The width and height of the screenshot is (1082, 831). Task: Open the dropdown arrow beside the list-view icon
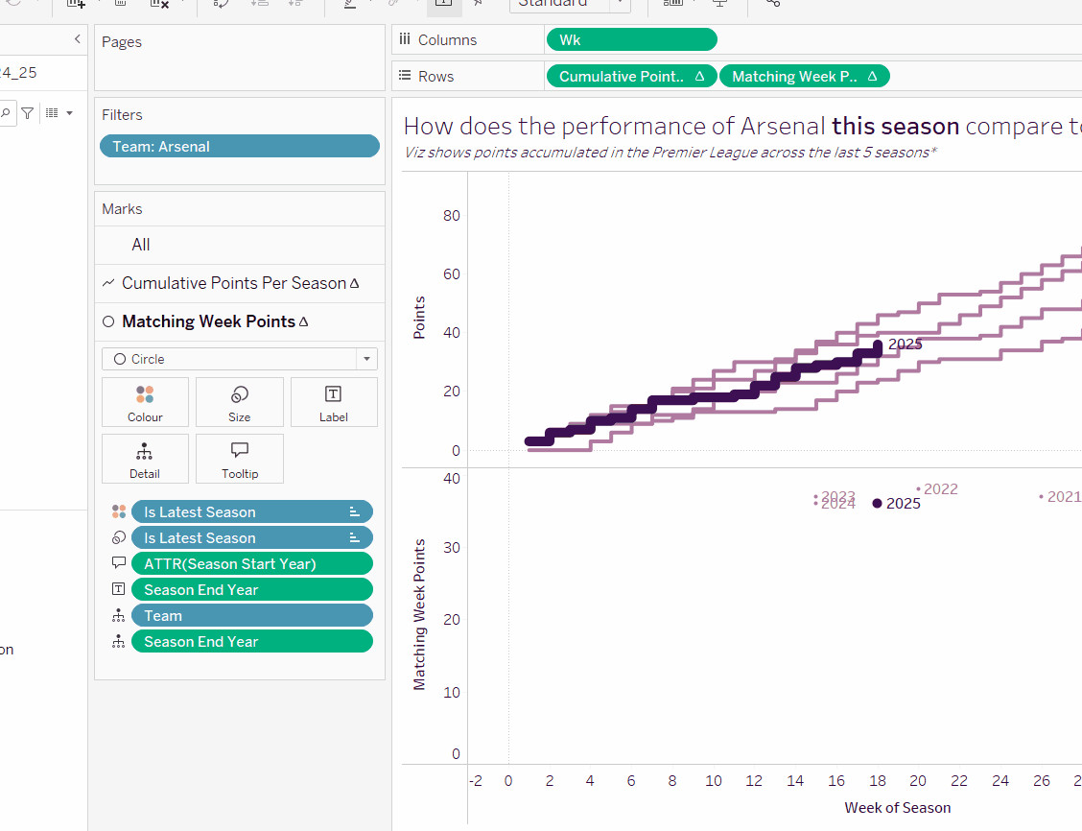70,113
